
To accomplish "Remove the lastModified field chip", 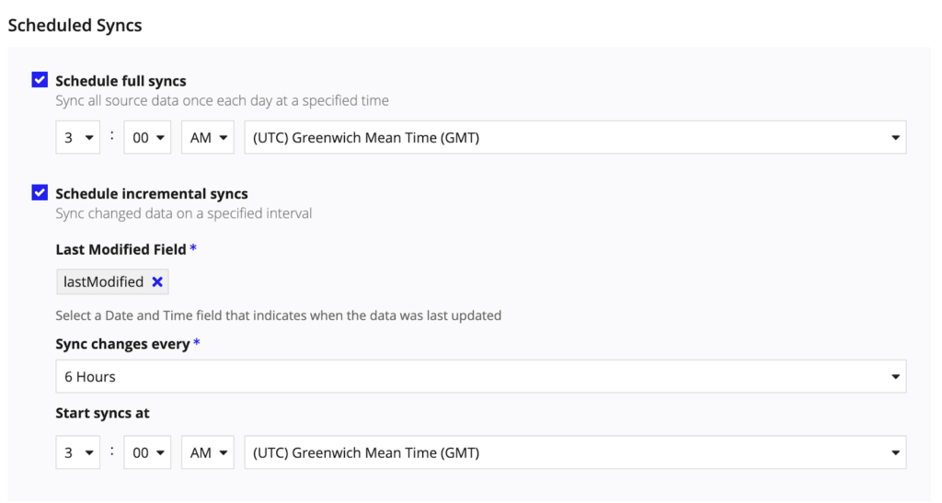I will coord(157,282).
